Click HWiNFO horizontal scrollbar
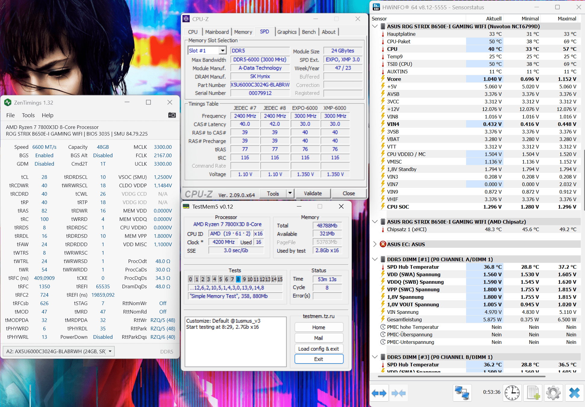 pyautogui.click(x=462, y=376)
